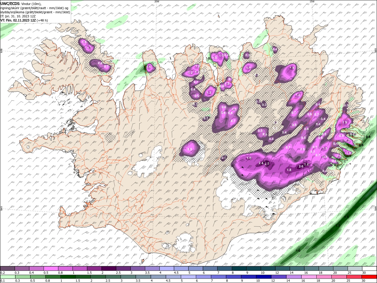Viewport: 377px width, 283px height.
Task: Click the 0.1 label in lower legend row
Action: tap(2, 281)
